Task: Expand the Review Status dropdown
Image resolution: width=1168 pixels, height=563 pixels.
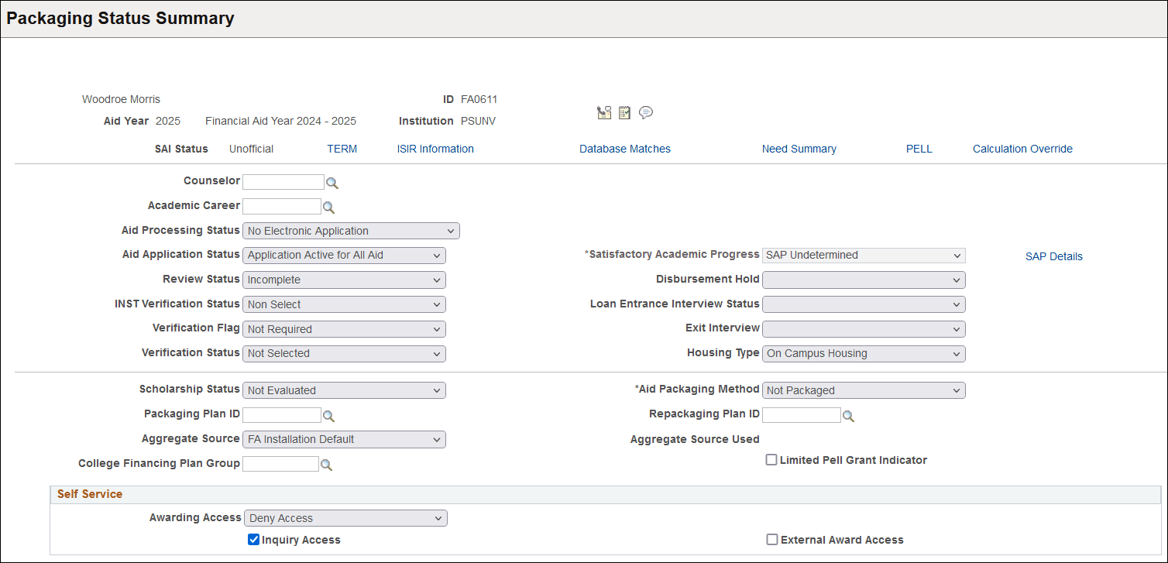Action: point(344,280)
